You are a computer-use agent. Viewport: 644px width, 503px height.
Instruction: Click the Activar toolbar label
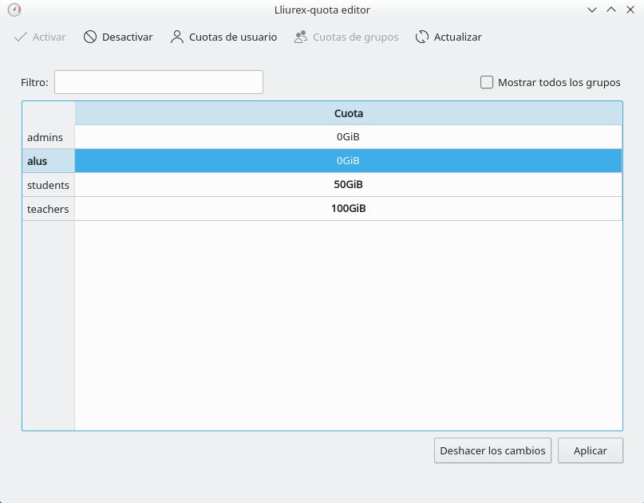click(49, 37)
